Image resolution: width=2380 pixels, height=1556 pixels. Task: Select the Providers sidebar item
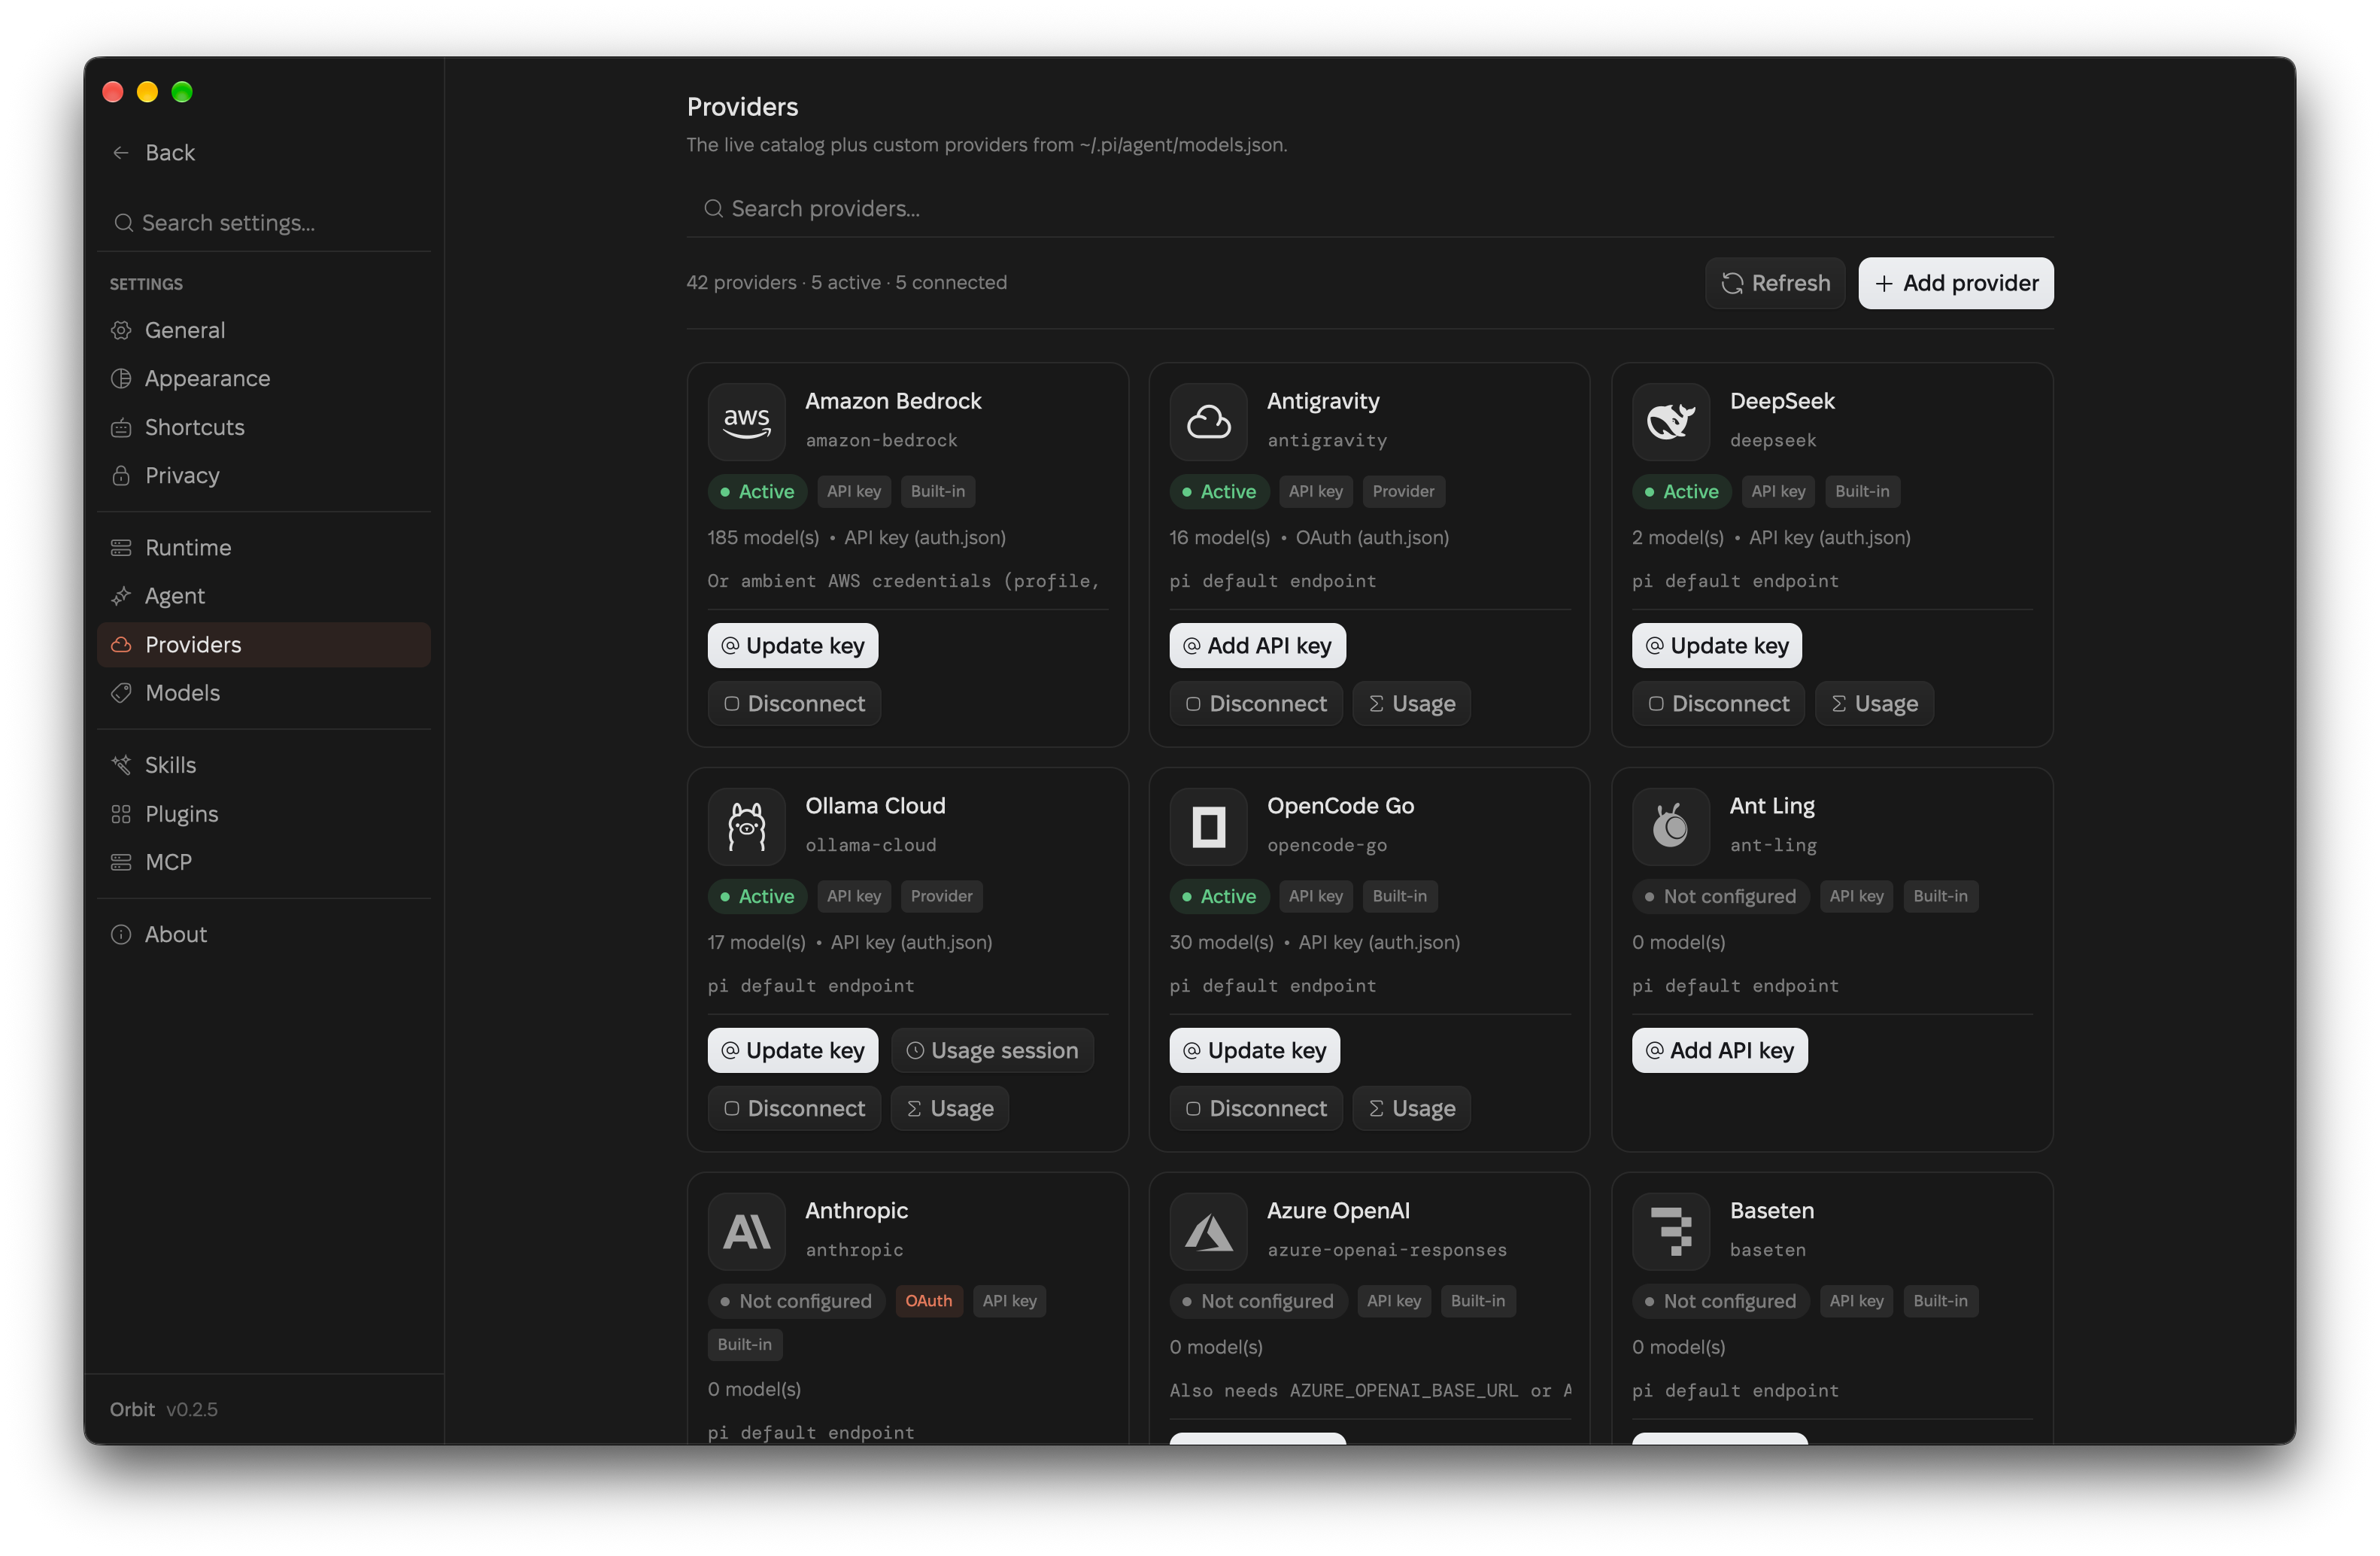pyautogui.click(x=264, y=645)
